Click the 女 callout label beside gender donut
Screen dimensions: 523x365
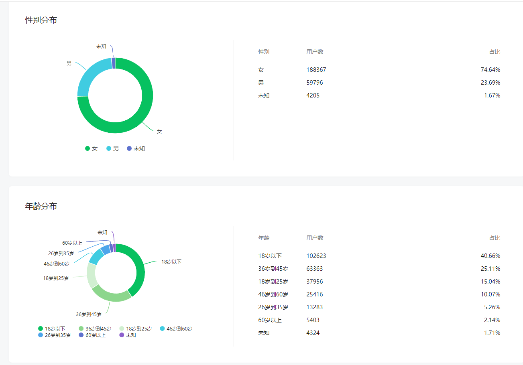point(159,132)
